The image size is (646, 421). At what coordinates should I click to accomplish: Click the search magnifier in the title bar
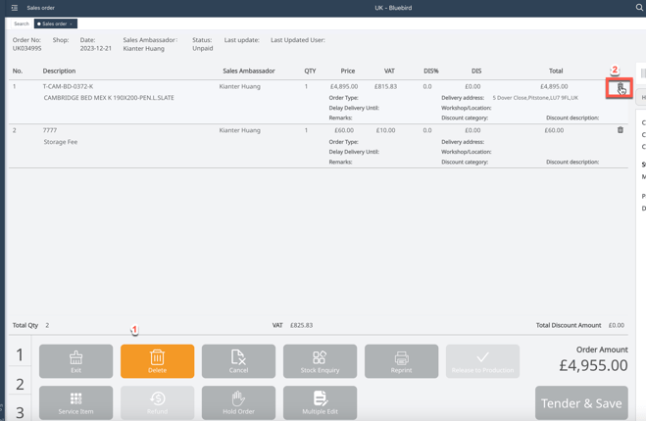tap(639, 8)
